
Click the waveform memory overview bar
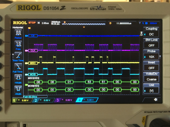coord(84,23)
